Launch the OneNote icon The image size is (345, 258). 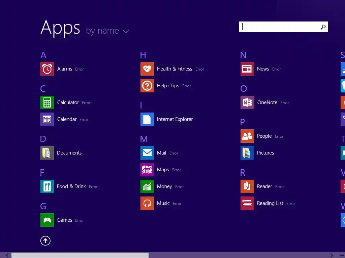[x=247, y=102]
